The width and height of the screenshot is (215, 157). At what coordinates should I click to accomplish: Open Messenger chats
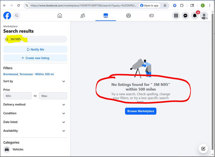click(x=185, y=15)
